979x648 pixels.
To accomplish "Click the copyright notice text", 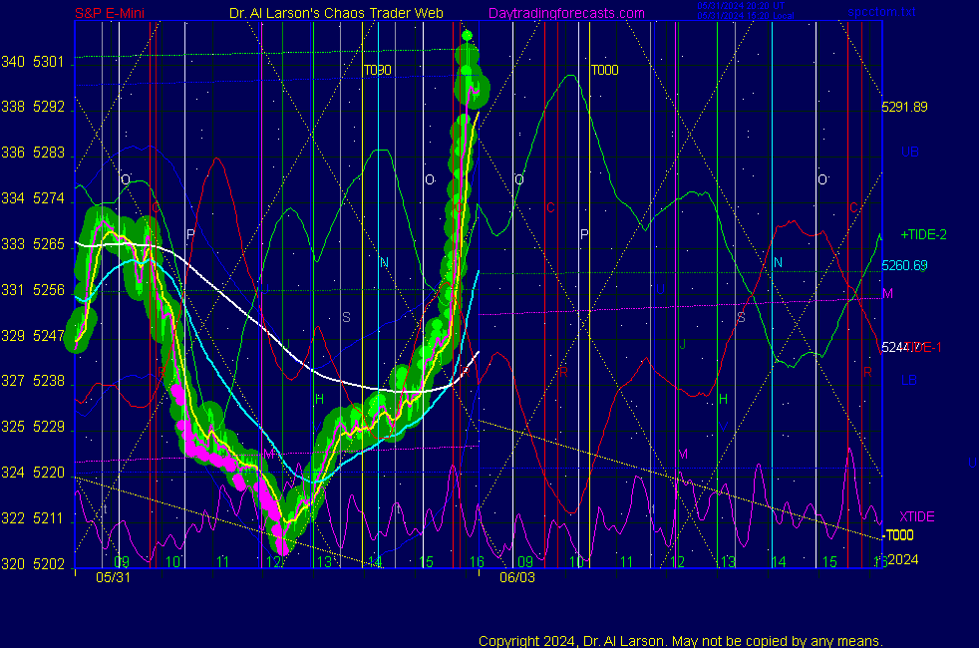I will (x=681, y=641).
